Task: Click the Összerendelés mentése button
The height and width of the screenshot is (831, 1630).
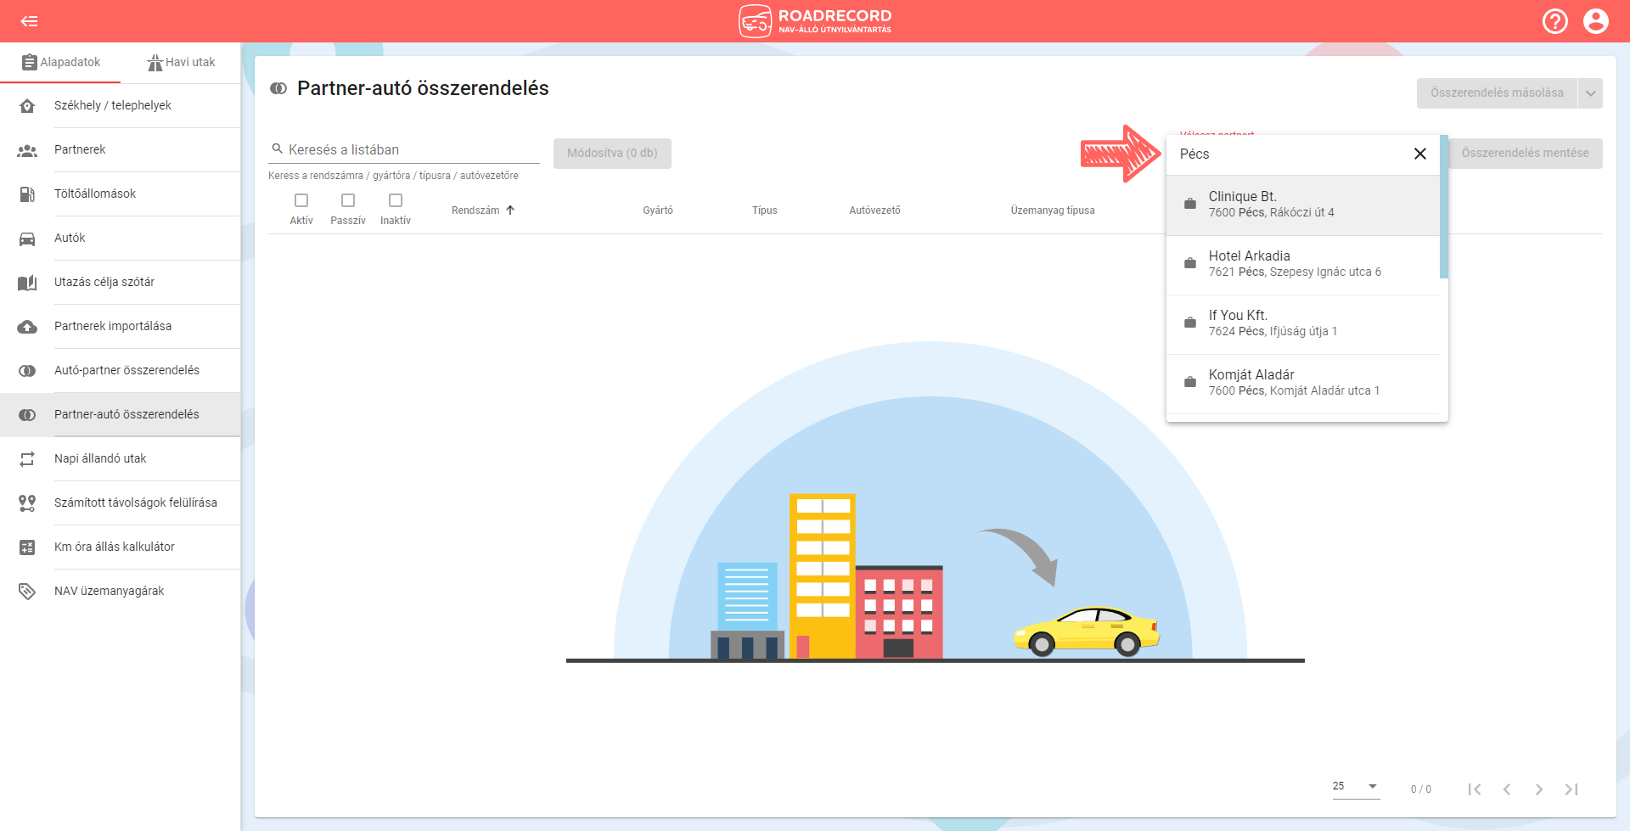Action: pyautogui.click(x=1525, y=154)
